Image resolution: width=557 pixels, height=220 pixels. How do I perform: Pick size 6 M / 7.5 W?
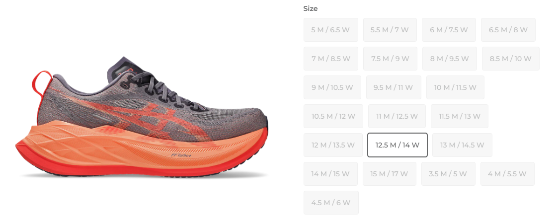coord(449,30)
